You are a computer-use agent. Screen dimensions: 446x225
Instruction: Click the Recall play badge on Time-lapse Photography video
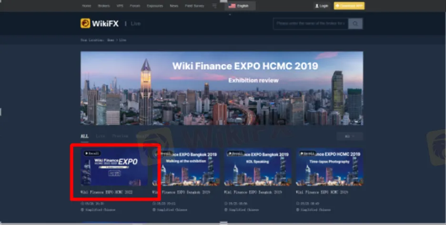click(x=307, y=153)
